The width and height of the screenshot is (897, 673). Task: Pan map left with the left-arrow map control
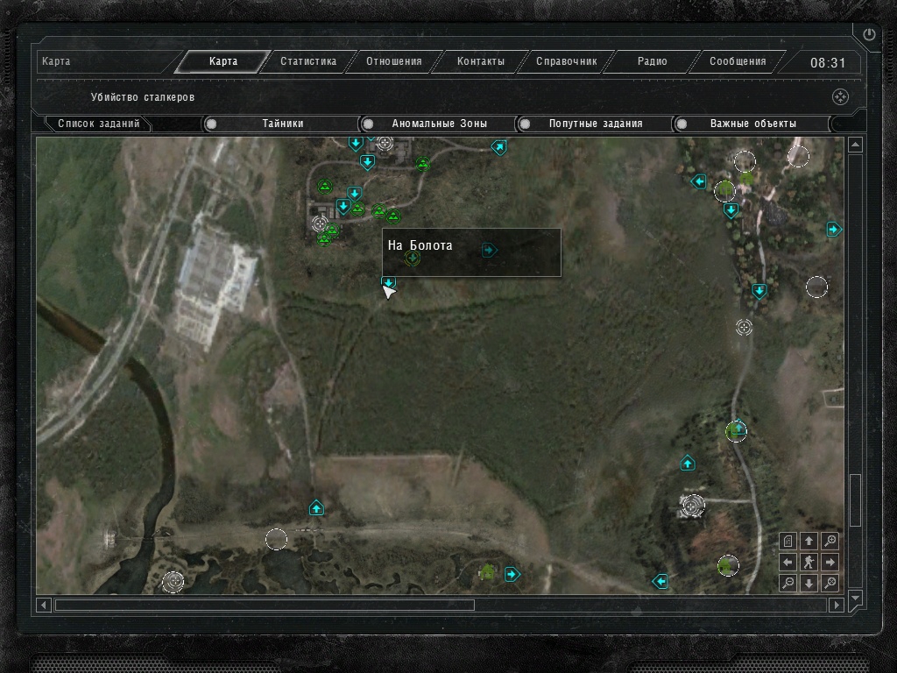[x=788, y=562]
